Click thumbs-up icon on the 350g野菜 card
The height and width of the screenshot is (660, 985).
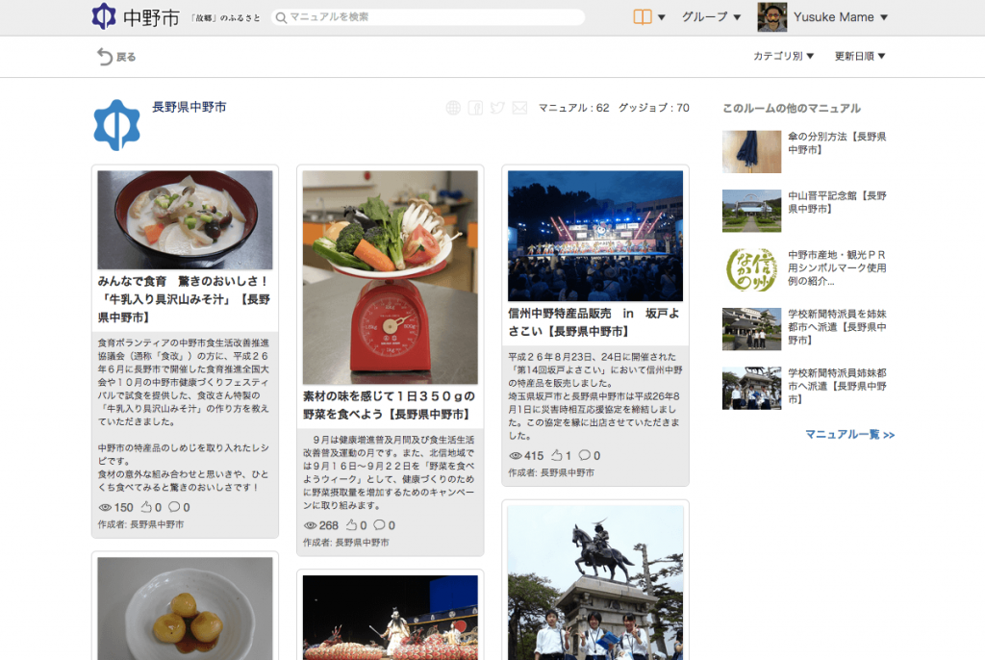(x=351, y=525)
